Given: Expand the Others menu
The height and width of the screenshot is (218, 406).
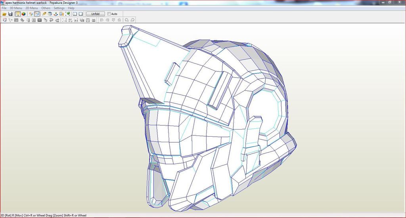Looking at the screenshot, I should [x=46, y=8].
